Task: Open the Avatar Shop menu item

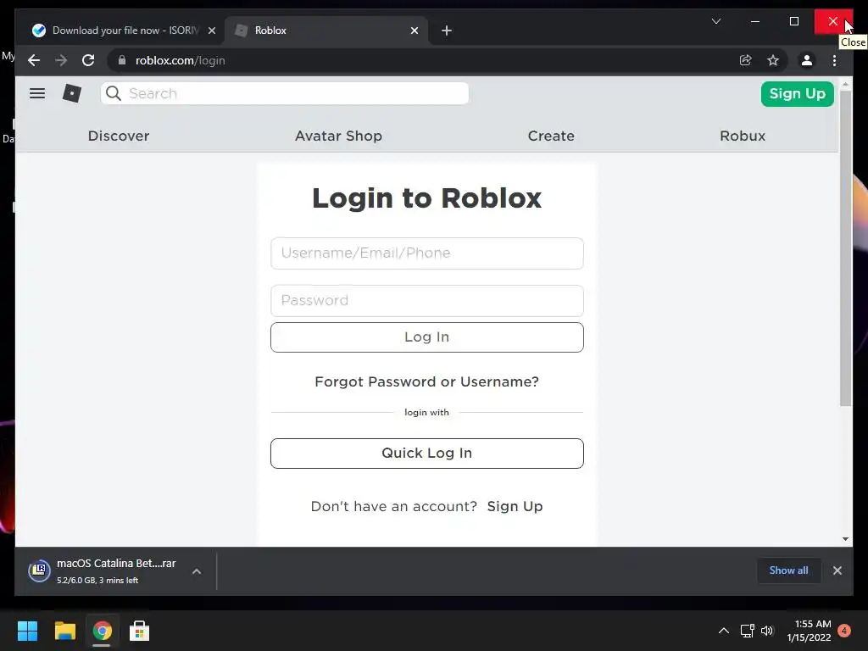Action: [x=338, y=136]
